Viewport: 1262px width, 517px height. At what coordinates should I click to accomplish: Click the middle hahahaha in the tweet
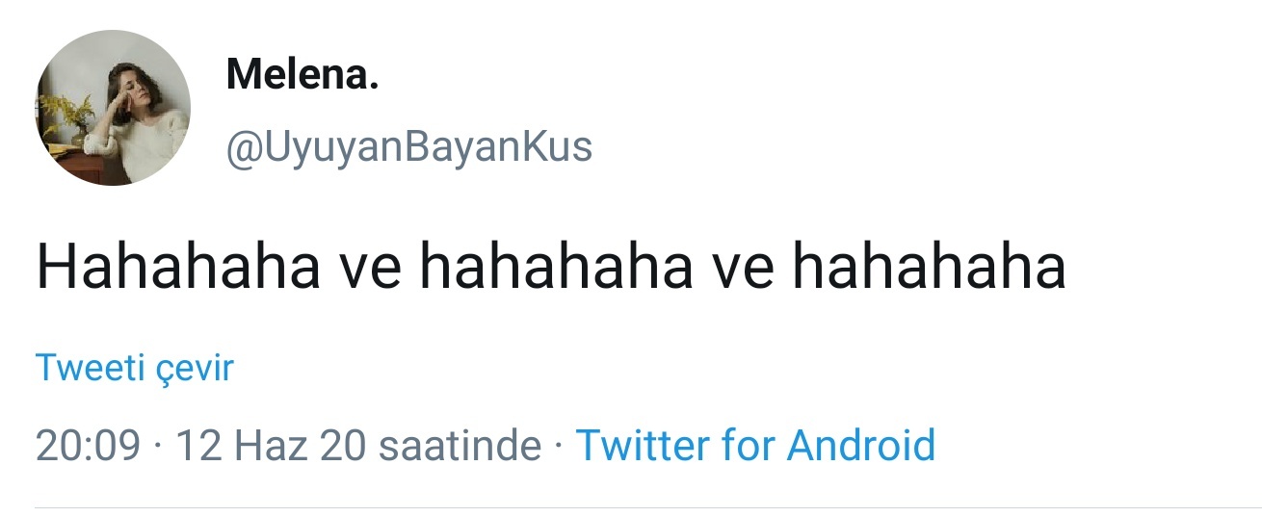[557, 269]
